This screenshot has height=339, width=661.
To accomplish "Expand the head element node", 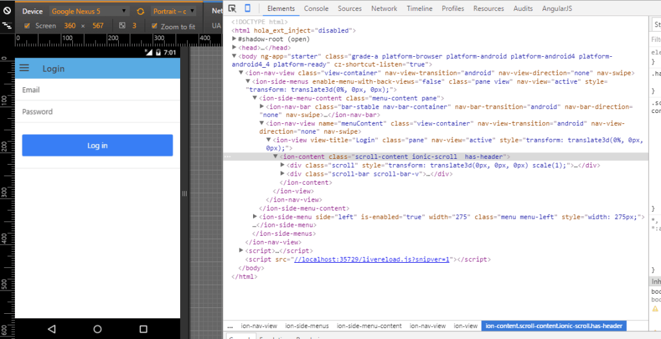I will 235,48.
